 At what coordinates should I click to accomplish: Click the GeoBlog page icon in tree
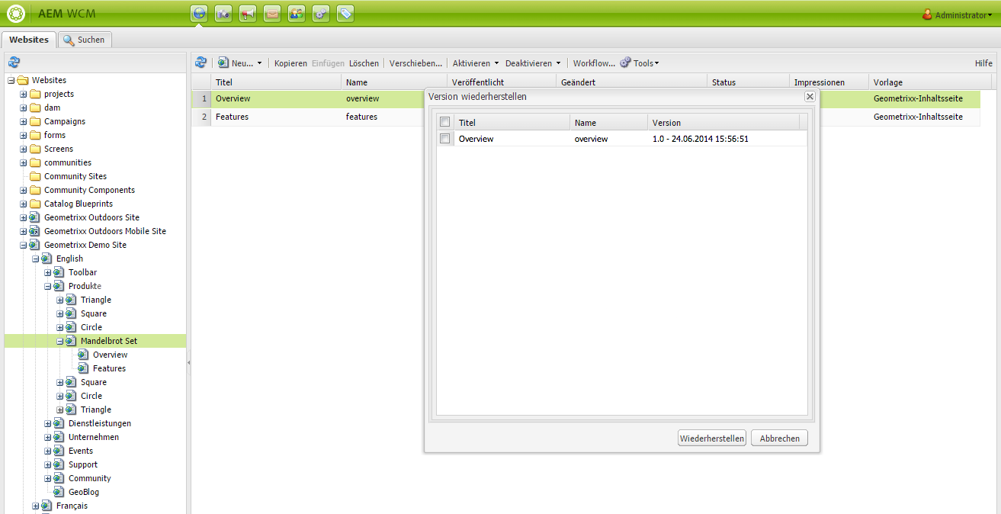pyautogui.click(x=59, y=492)
